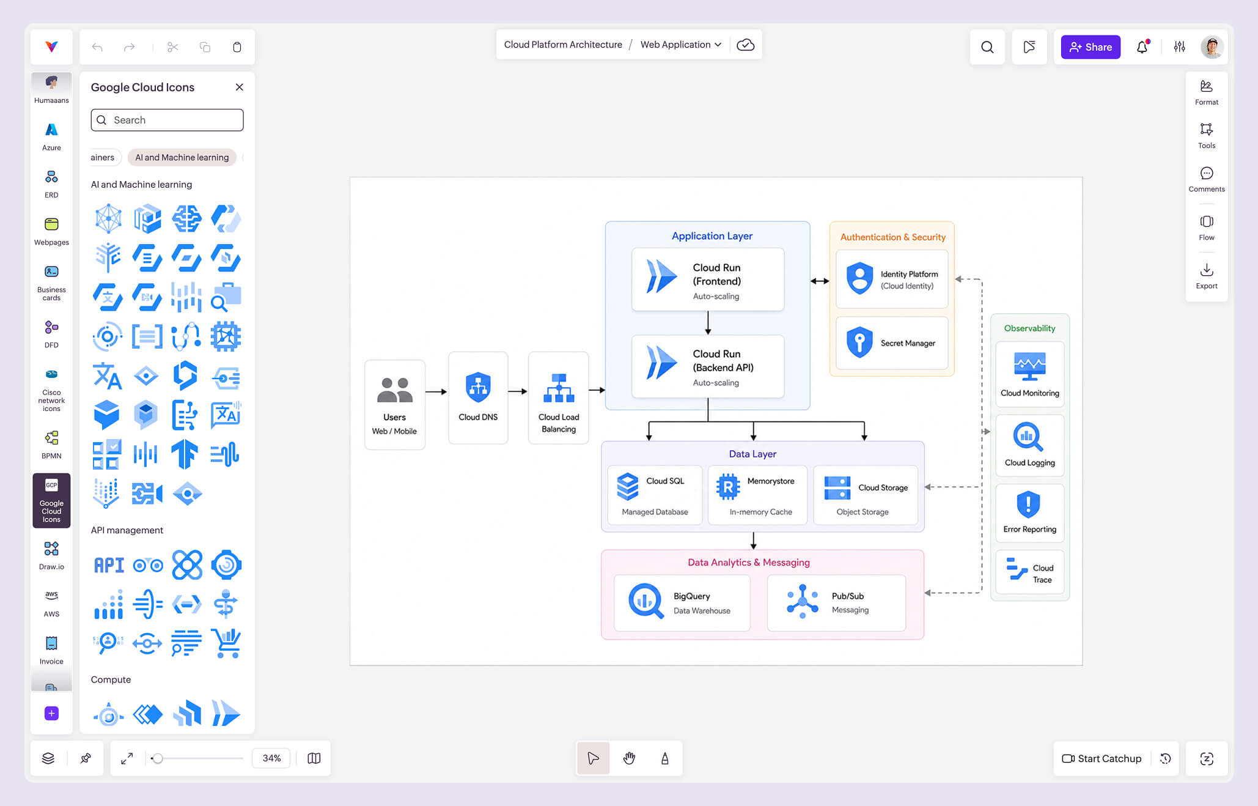This screenshot has height=806, width=1258.
Task: Select the Secret Manager node on canvas
Action: click(892, 342)
